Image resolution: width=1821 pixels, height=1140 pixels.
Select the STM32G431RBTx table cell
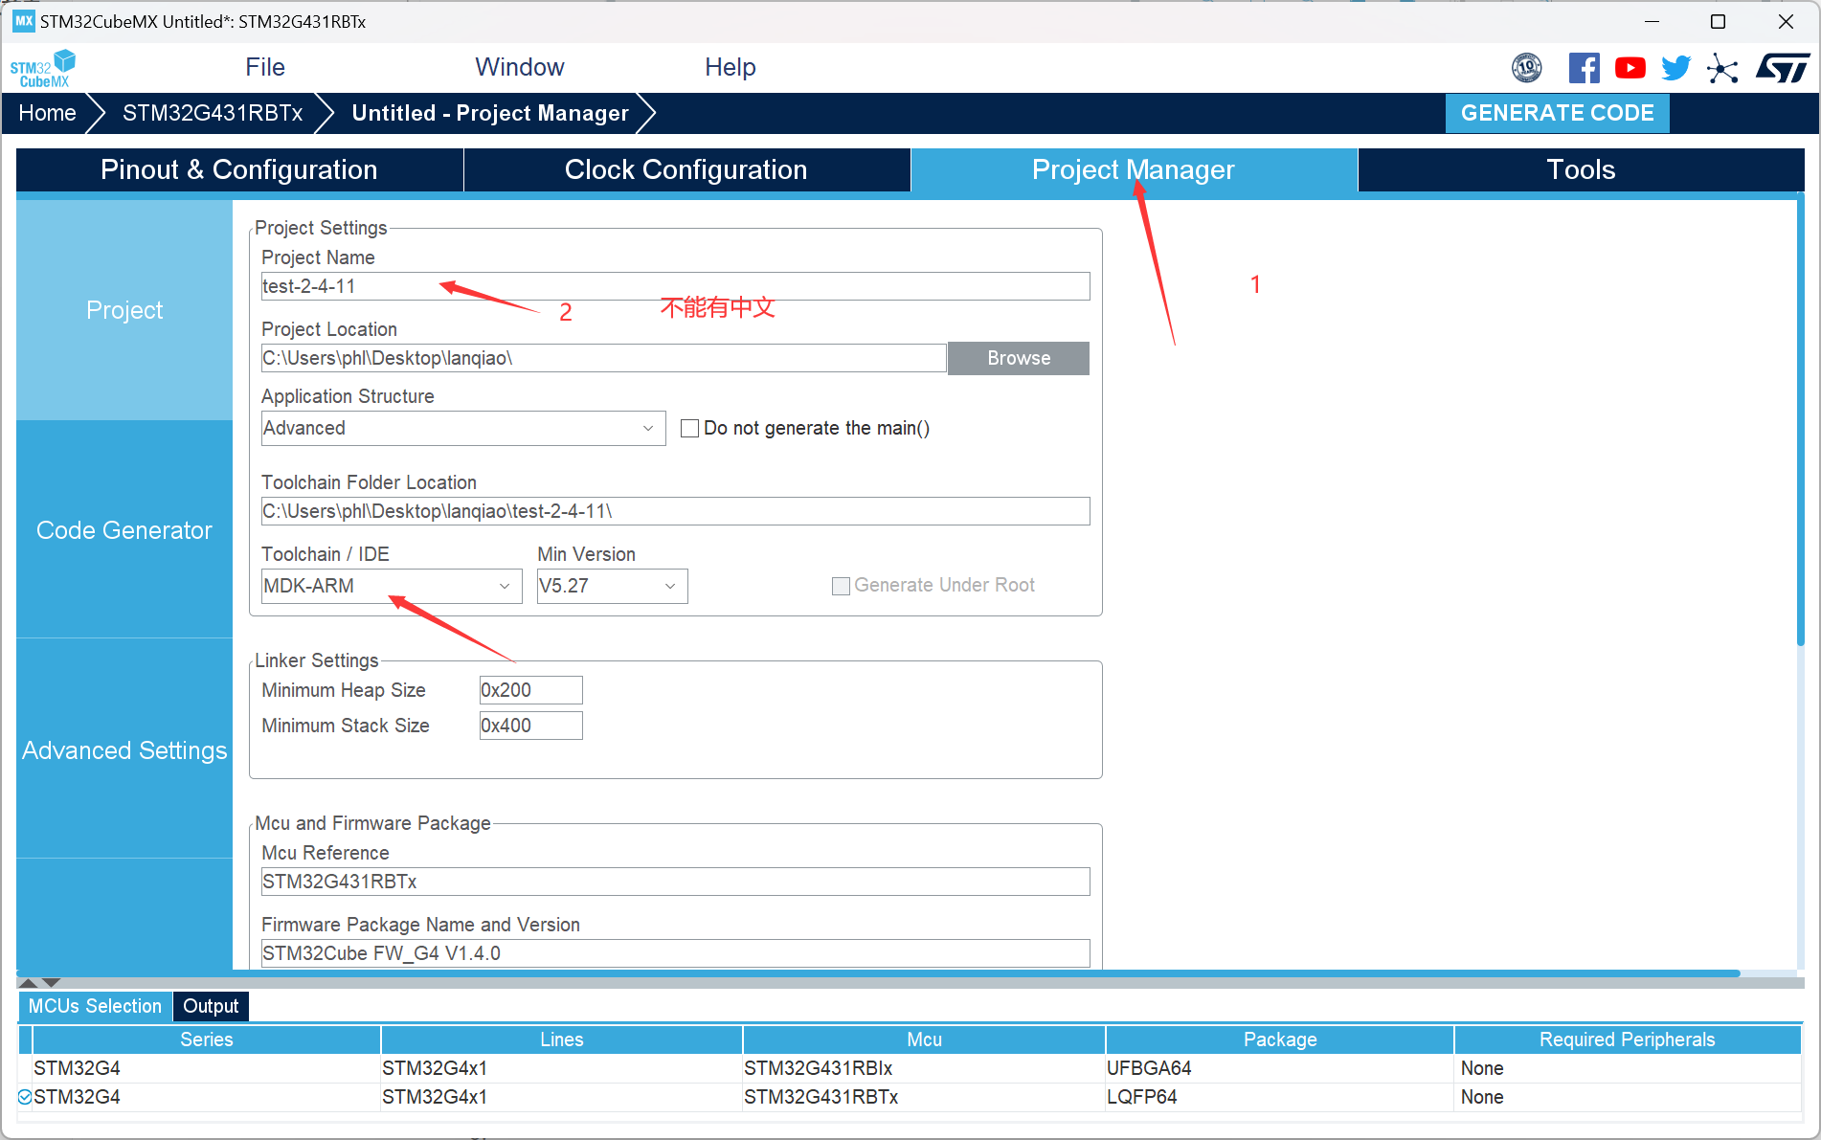click(x=924, y=1097)
